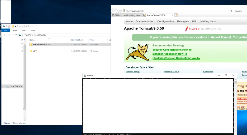This screenshot has height=135, width=247.
Task: Click the browser Search box
Action: [x=240, y=11]
